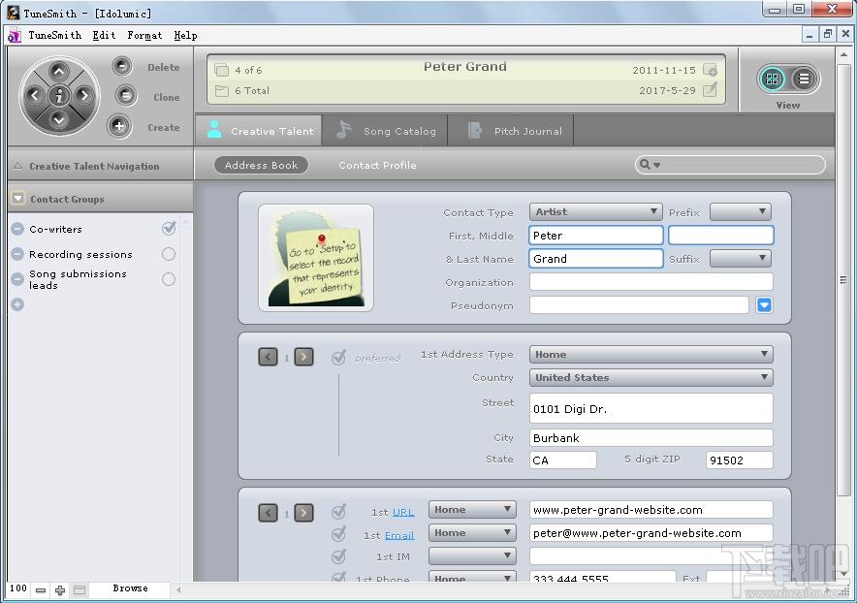Viewport: 857px width, 603px height.
Task: Open the 1st Address Type dropdown
Action: coord(651,354)
